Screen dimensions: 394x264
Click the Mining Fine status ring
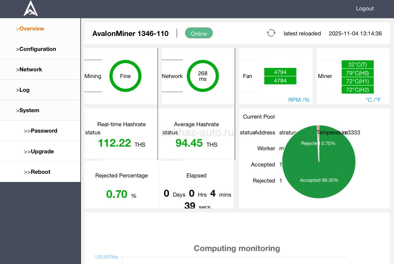125,76
